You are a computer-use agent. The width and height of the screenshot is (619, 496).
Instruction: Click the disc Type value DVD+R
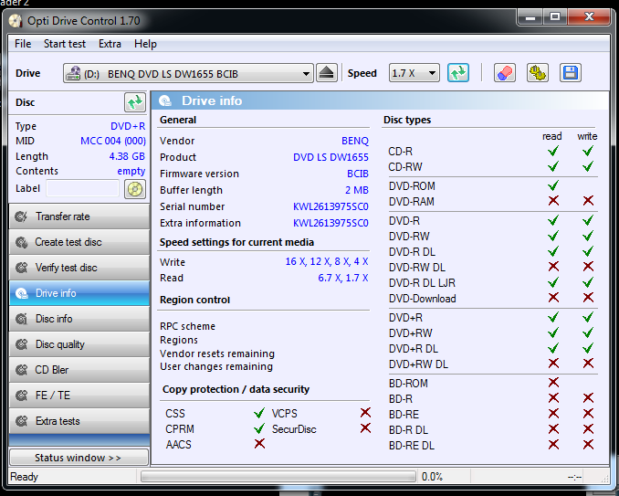click(x=128, y=126)
